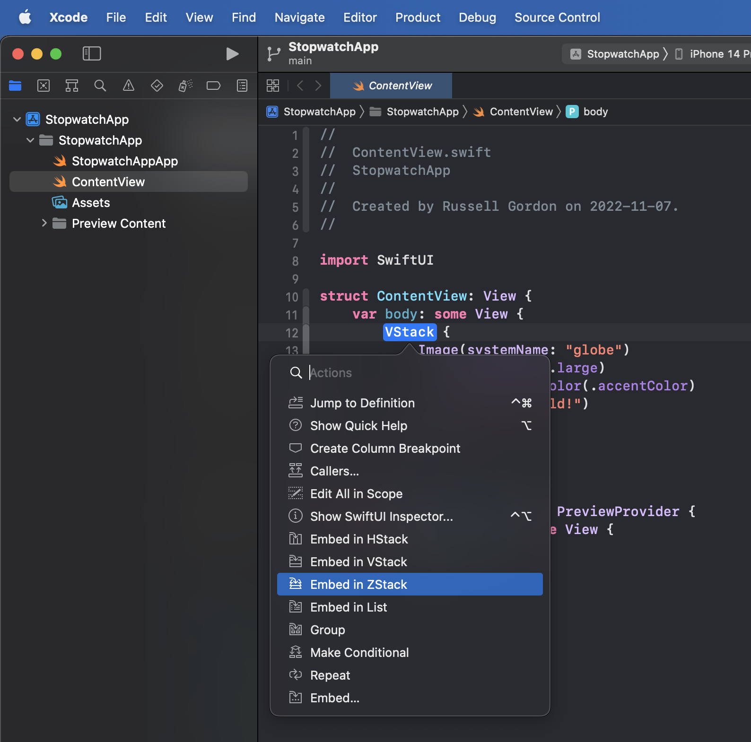Viewport: 751px width, 742px height.
Task: Open the Report navigator icon
Action: pyautogui.click(x=242, y=86)
